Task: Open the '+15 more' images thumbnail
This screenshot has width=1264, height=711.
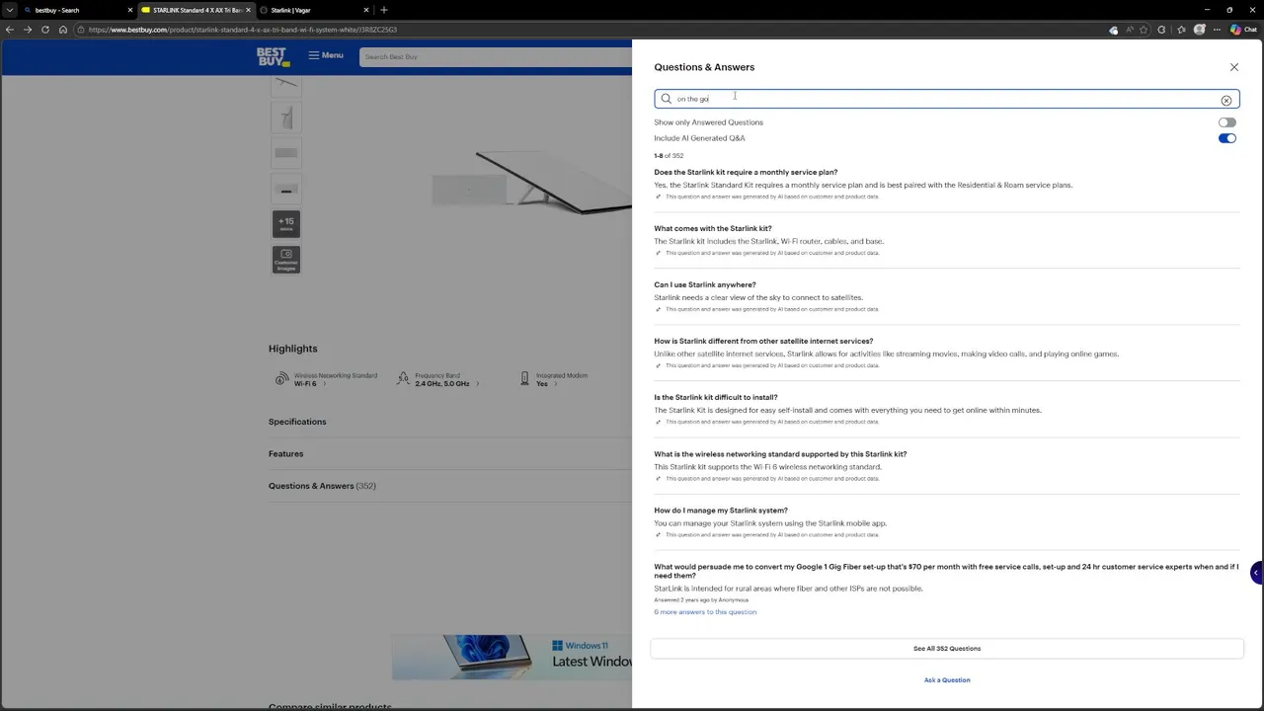Action: click(x=286, y=224)
